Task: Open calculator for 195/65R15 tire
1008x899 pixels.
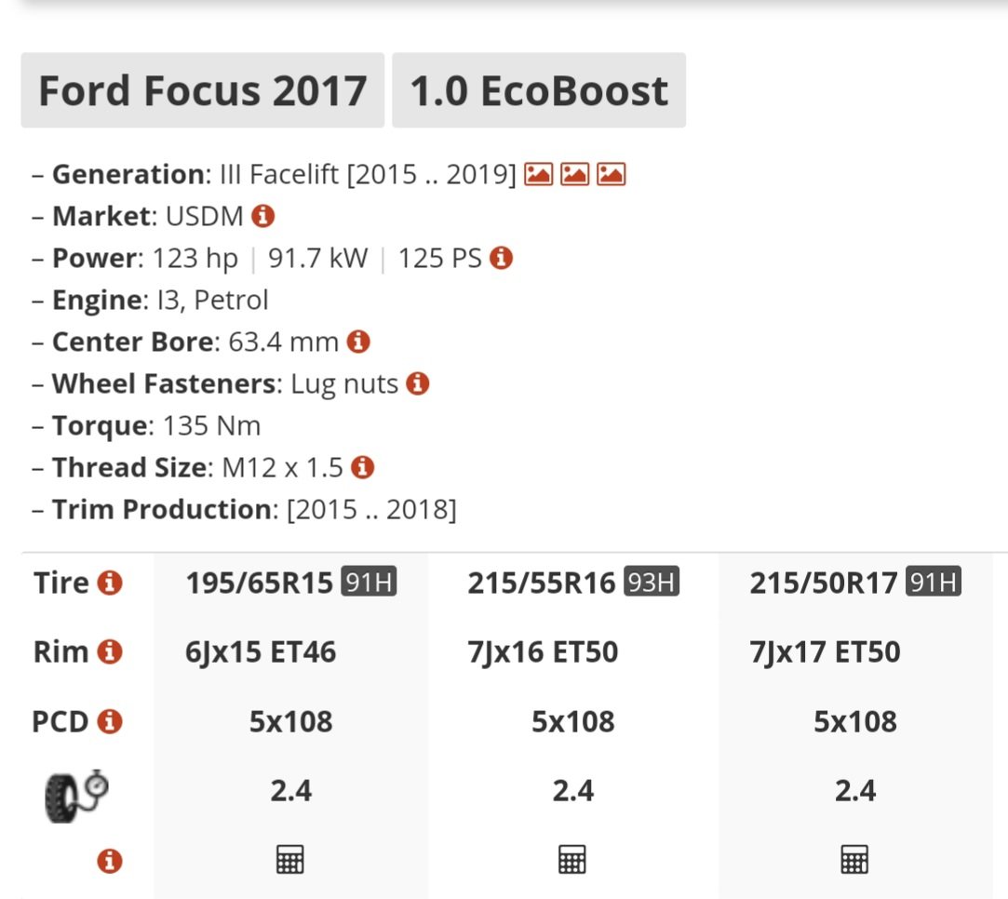Action: (290, 859)
